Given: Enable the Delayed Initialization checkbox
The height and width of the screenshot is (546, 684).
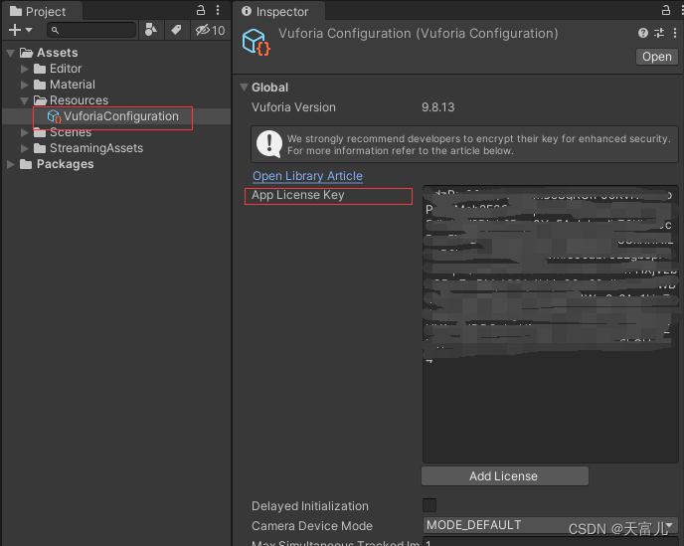Looking at the screenshot, I should [429, 505].
